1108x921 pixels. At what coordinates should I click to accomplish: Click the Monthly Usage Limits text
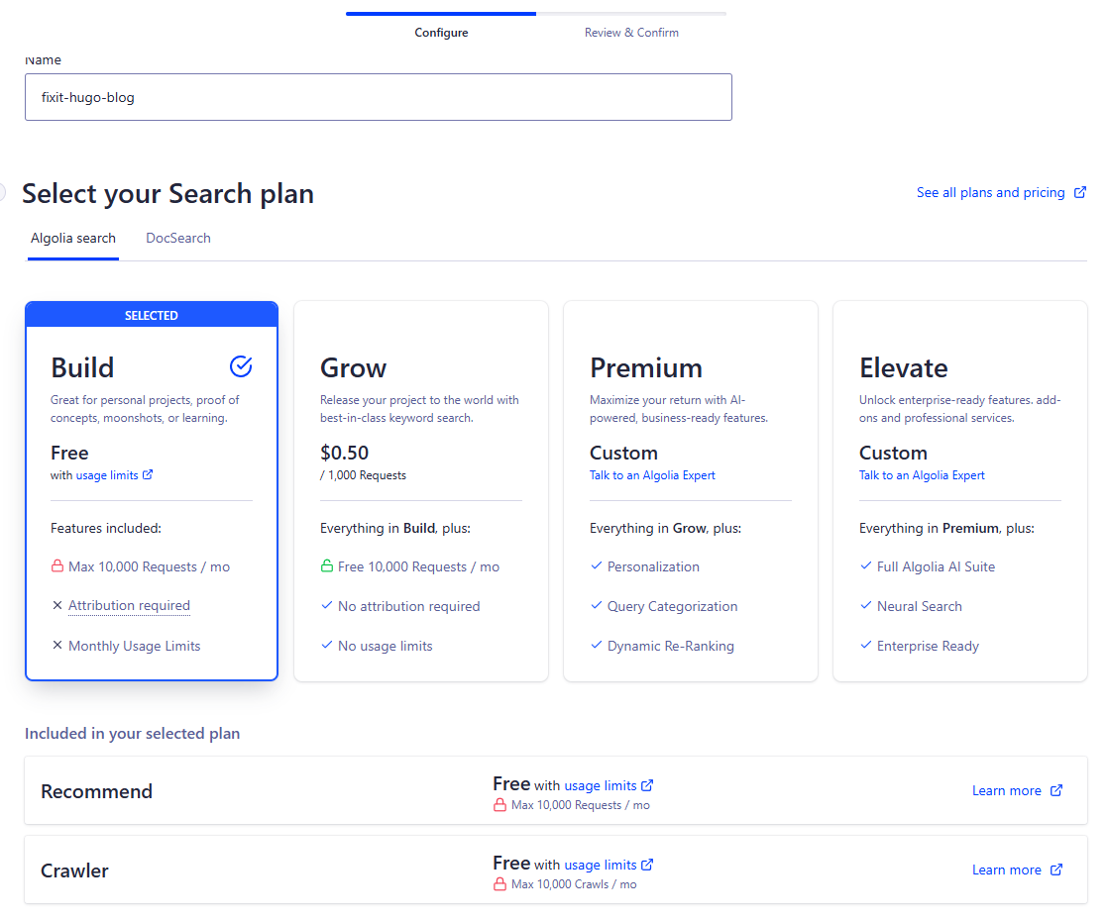point(134,646)
